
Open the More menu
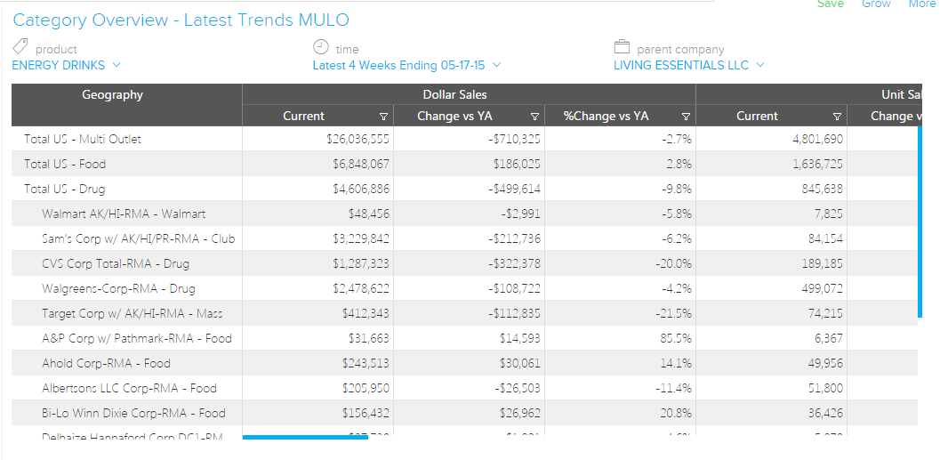click(921, 4)
